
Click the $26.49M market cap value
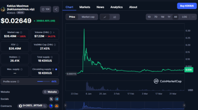10,36
